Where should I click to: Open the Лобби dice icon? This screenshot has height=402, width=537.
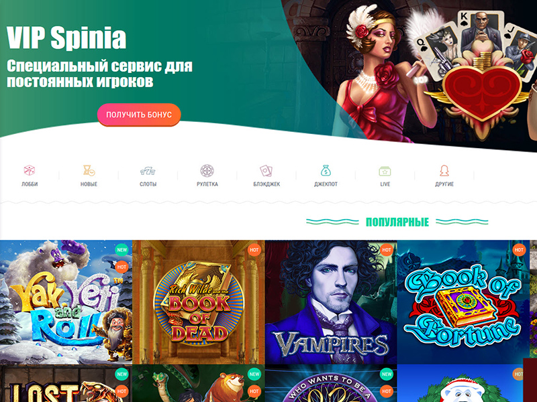click(30, 170)
